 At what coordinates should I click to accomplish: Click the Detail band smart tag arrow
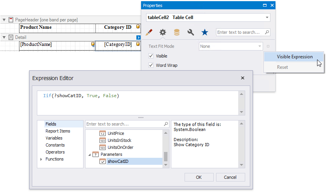pyautogui.click(x=138, y=37)
